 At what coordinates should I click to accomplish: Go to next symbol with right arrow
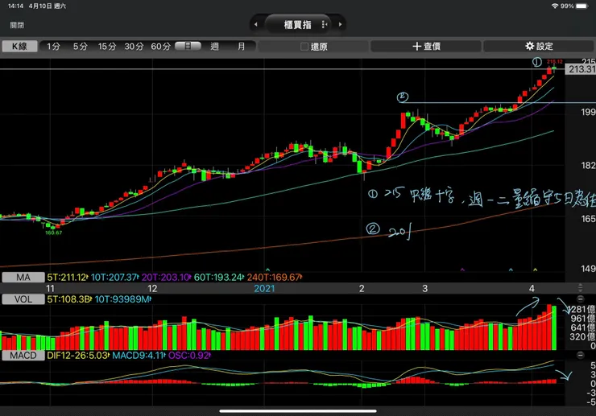(340, 25)
